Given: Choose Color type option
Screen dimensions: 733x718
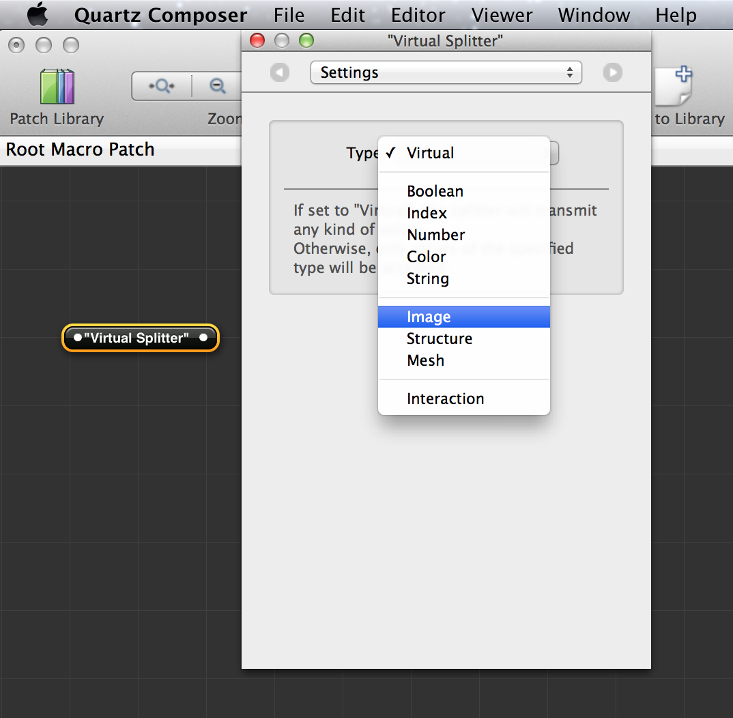Looking at the screenshot, I should point(463,257).
